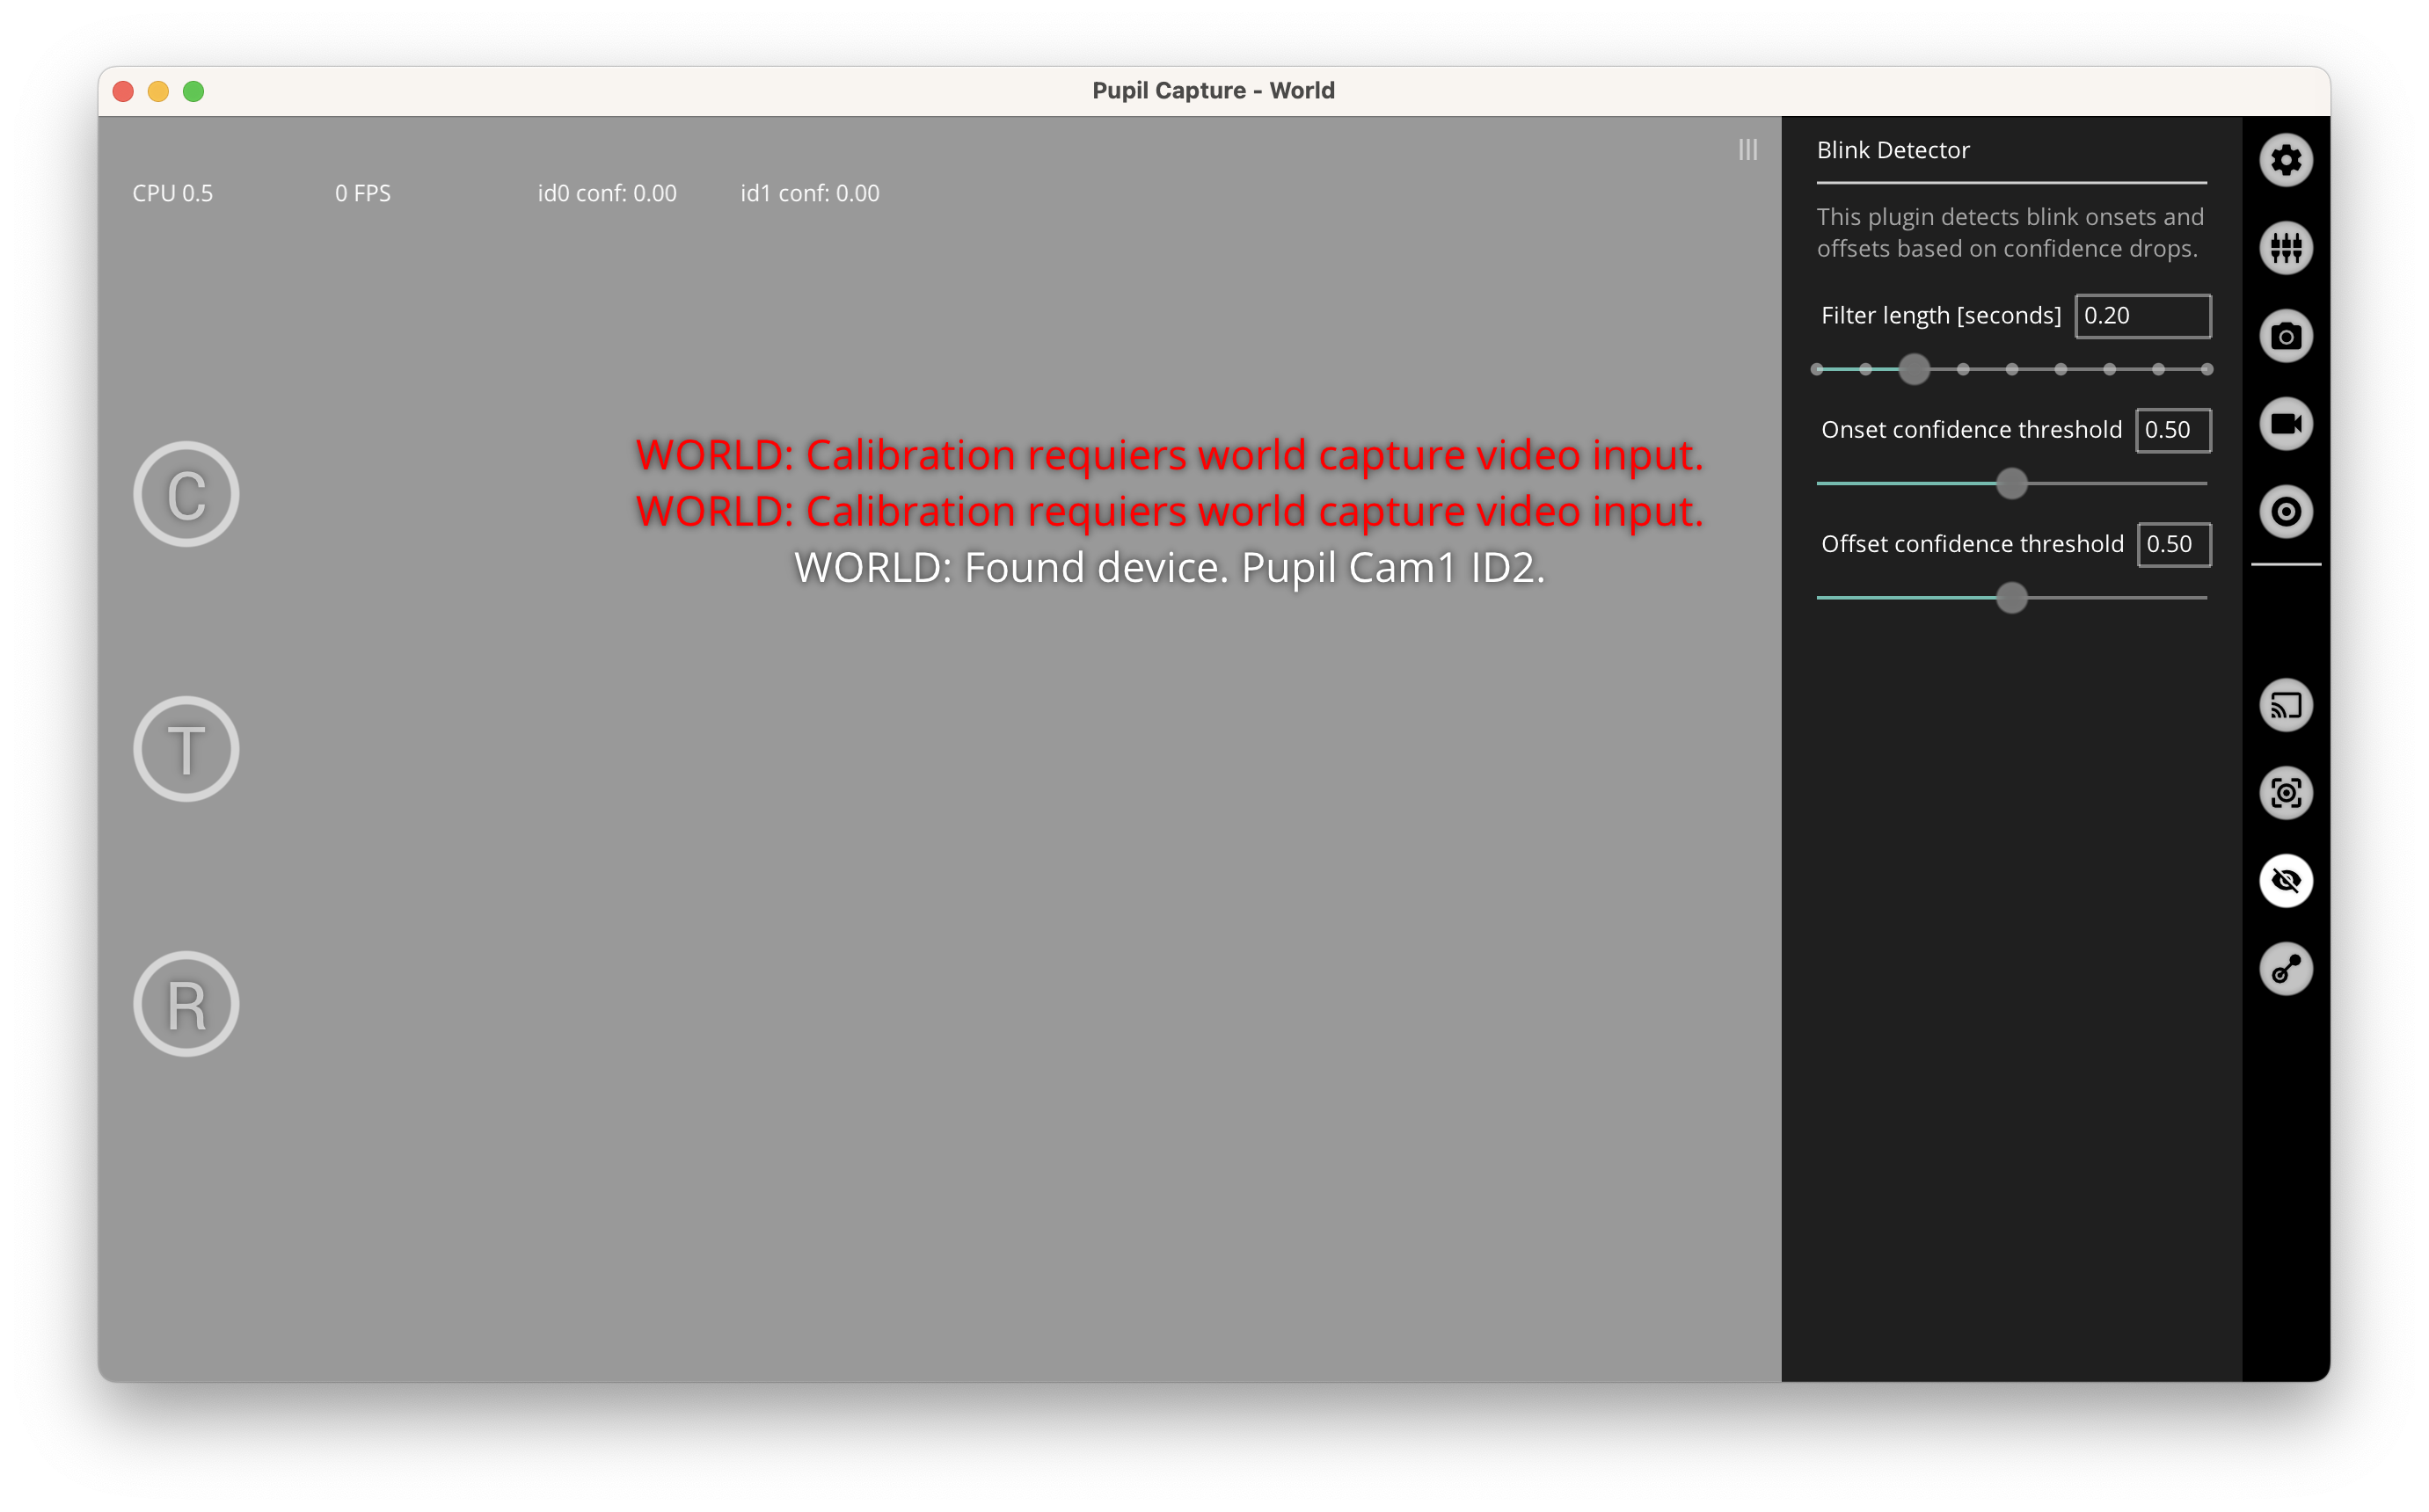The image size is (2429, 1512).
Task: Click the Filter length seconds input field
Action: pos(2142,316)
